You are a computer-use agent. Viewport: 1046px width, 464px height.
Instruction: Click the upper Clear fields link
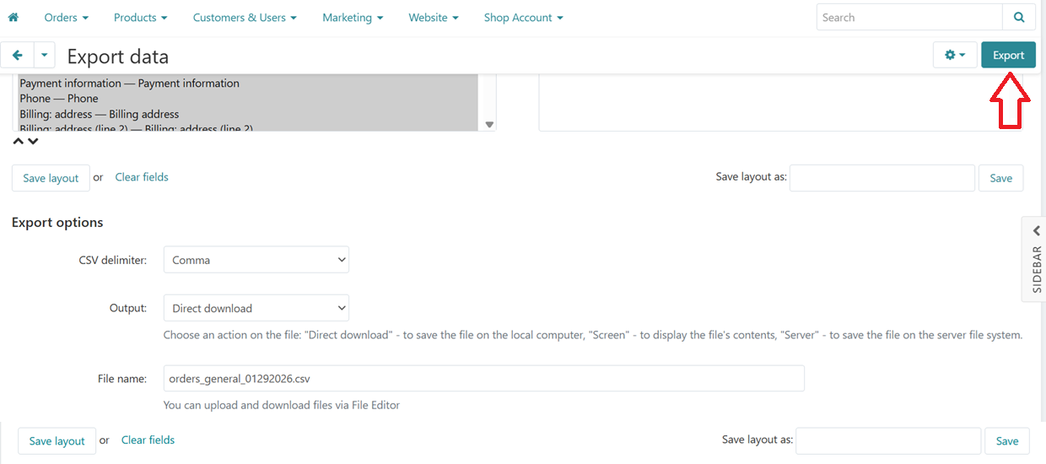tap(142, 177)
